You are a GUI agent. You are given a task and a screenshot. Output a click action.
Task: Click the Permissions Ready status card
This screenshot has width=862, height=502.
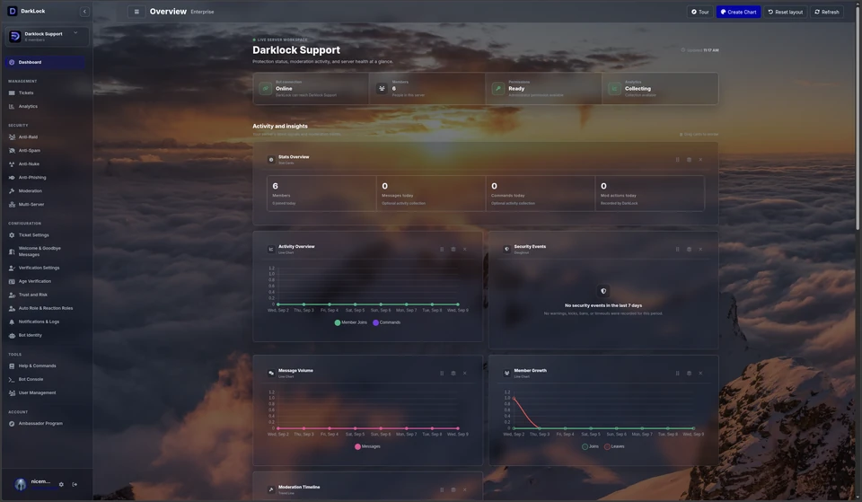coord(543,89)
